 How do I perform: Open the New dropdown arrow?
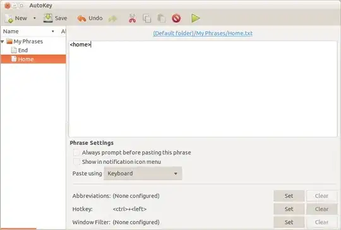(x=34, y=18)
